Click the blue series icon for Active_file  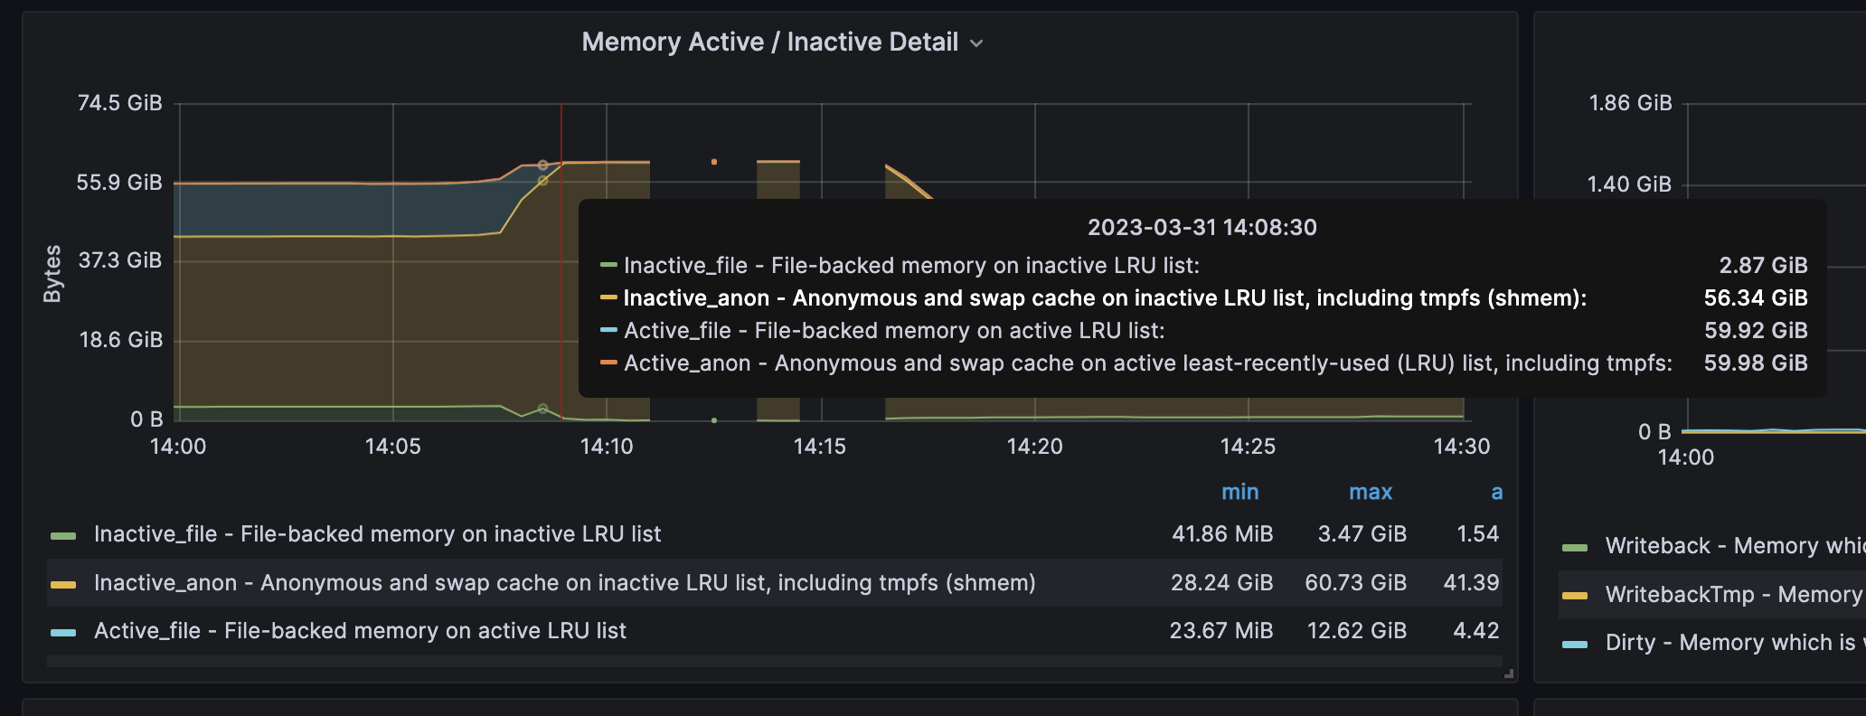pos(64,631)
